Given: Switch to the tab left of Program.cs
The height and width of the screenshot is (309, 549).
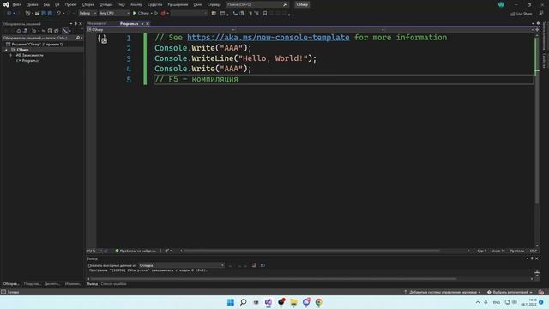Looking at the screenshot, I should coord(97,23).
